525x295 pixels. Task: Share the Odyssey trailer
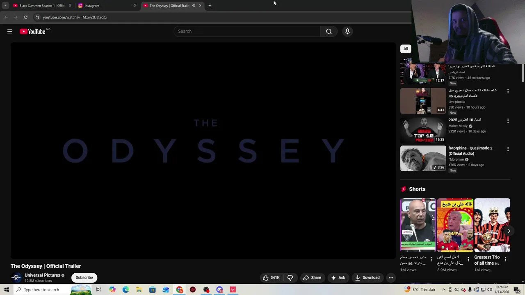pyautogui.click(x=312, y=277)
